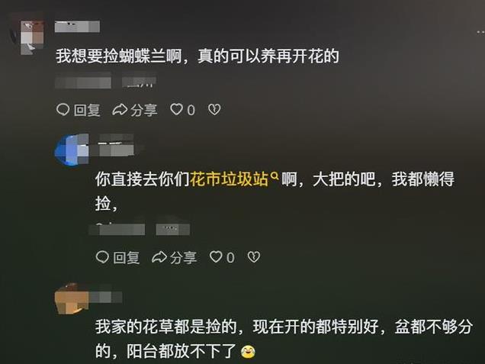Open more options dots at top right
Viewport: 485px width, 364px height.
tap(480, 32)
